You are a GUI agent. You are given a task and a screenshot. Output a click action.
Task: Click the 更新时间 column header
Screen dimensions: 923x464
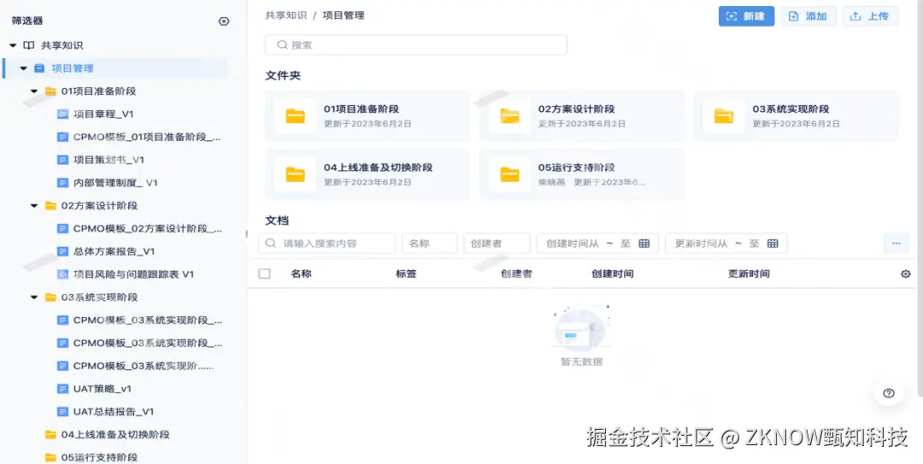tap(749, 273)
